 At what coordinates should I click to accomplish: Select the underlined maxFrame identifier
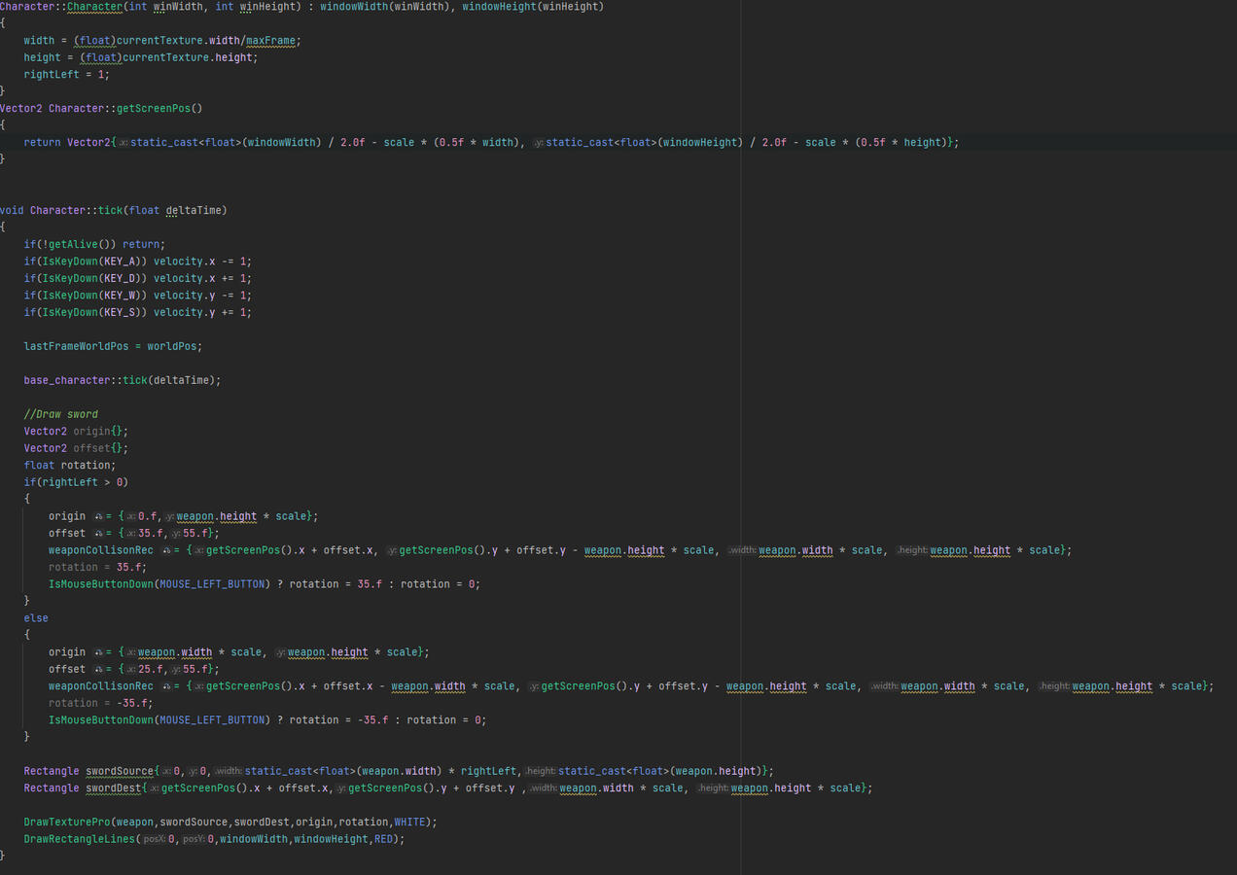point(270,40)
